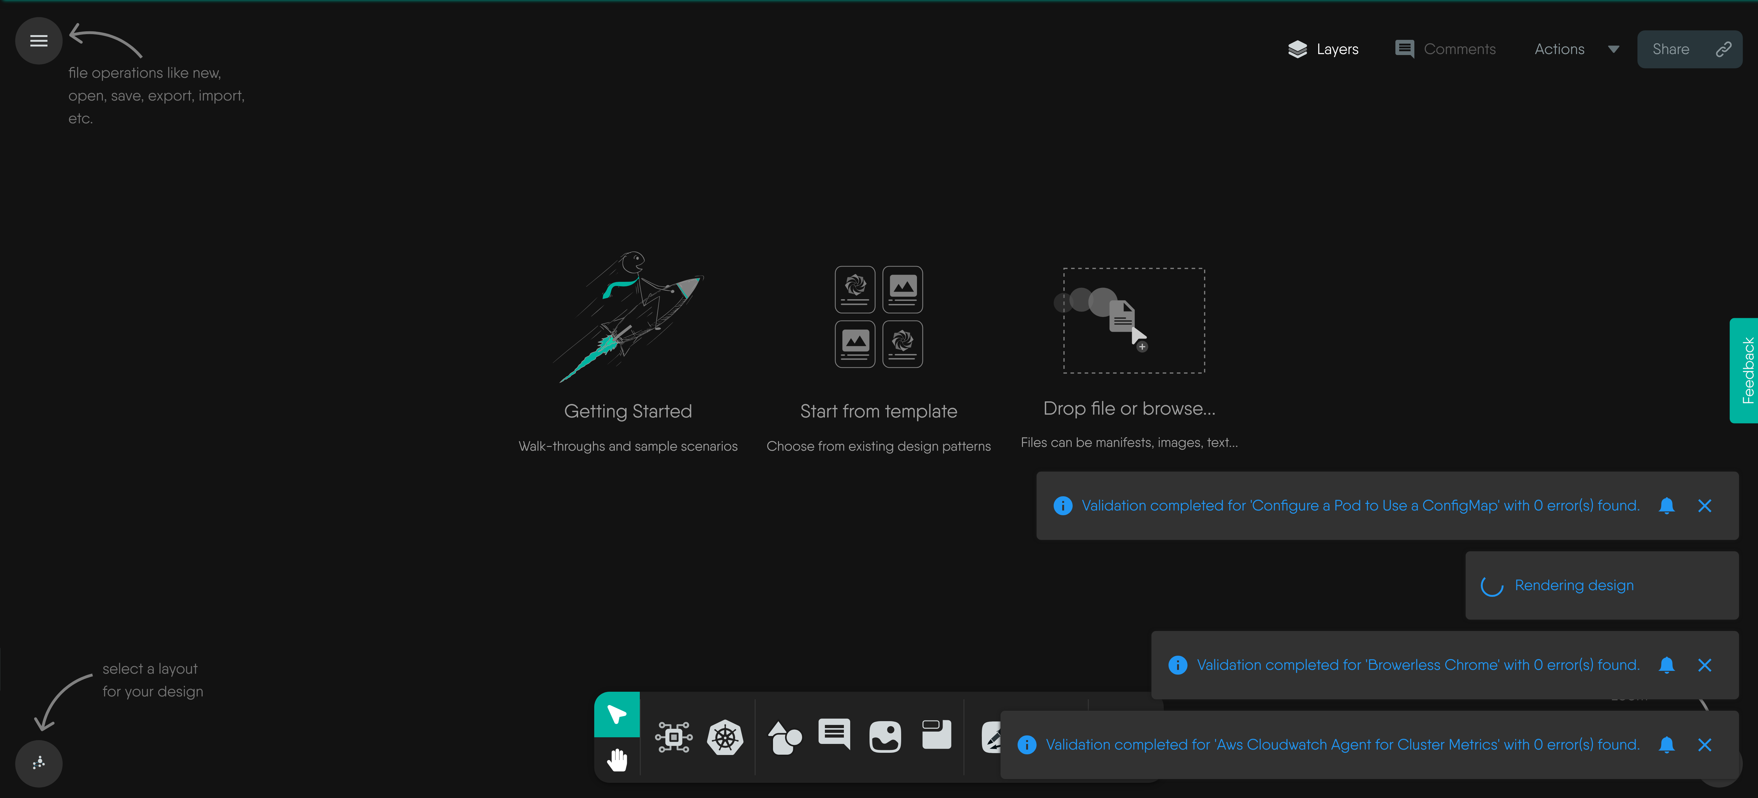
Task: Pick the image insert tool
Action: pyautogui.click(x=885, y=737)
